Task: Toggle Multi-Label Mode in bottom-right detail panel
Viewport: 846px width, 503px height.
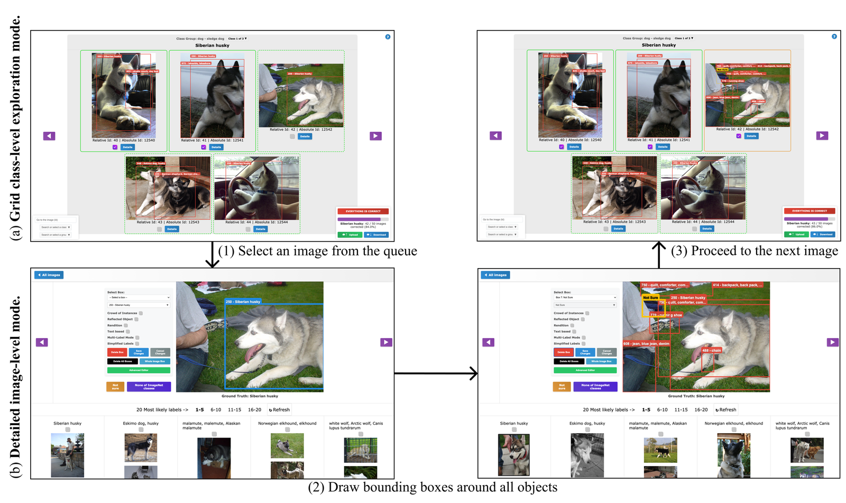Action: click(584, 337)
